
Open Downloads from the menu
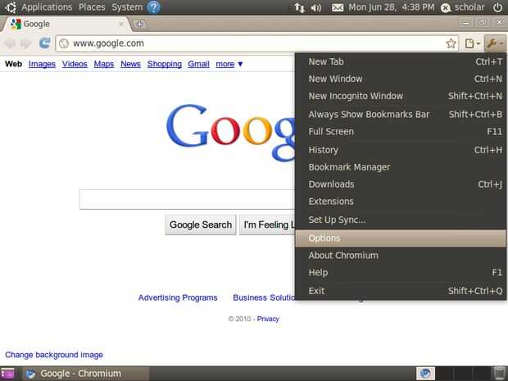pyautogui.click(x=401, y=184)
